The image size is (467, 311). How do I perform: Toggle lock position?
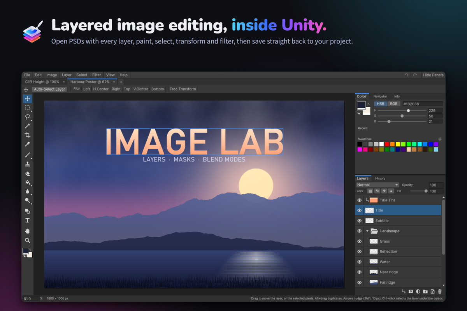tap(384, 191)
